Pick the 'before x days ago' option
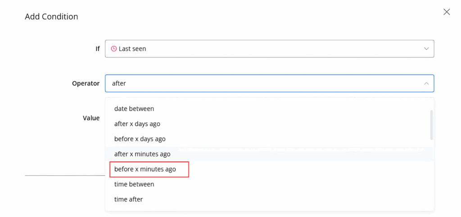The image size is (461, 217). (x=140, y=139)
